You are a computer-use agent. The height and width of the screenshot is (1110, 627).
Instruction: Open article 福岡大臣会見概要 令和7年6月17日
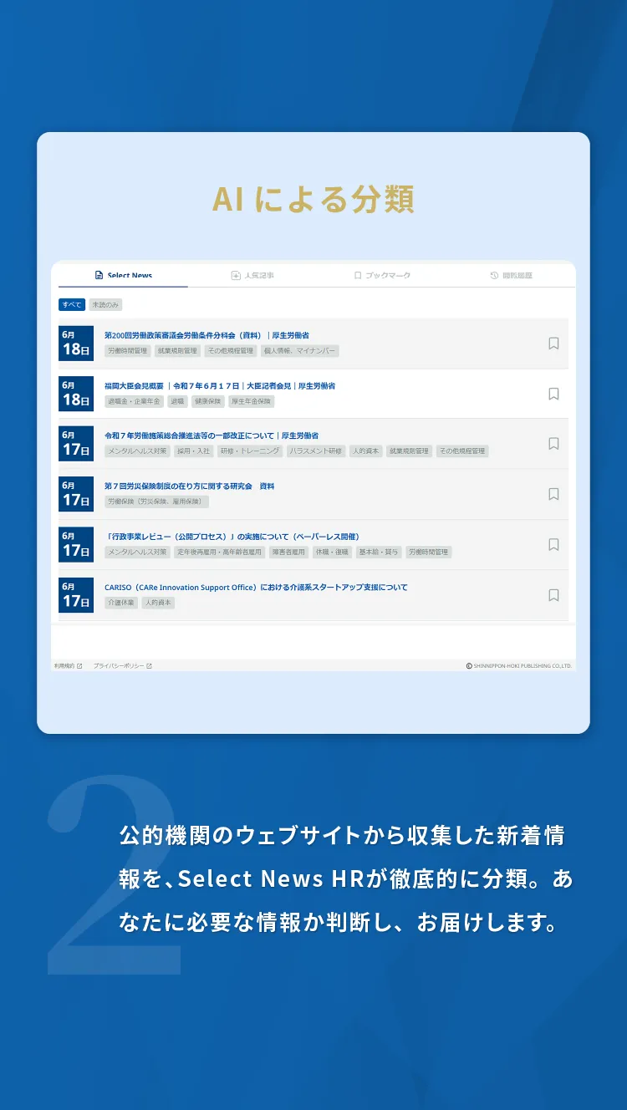[220, 386]
